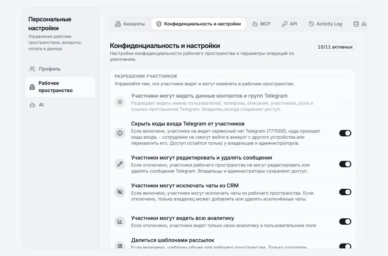
Task: Click the title Участники могут редактировать и удалять сообщения
Action: tap(202, 158)
